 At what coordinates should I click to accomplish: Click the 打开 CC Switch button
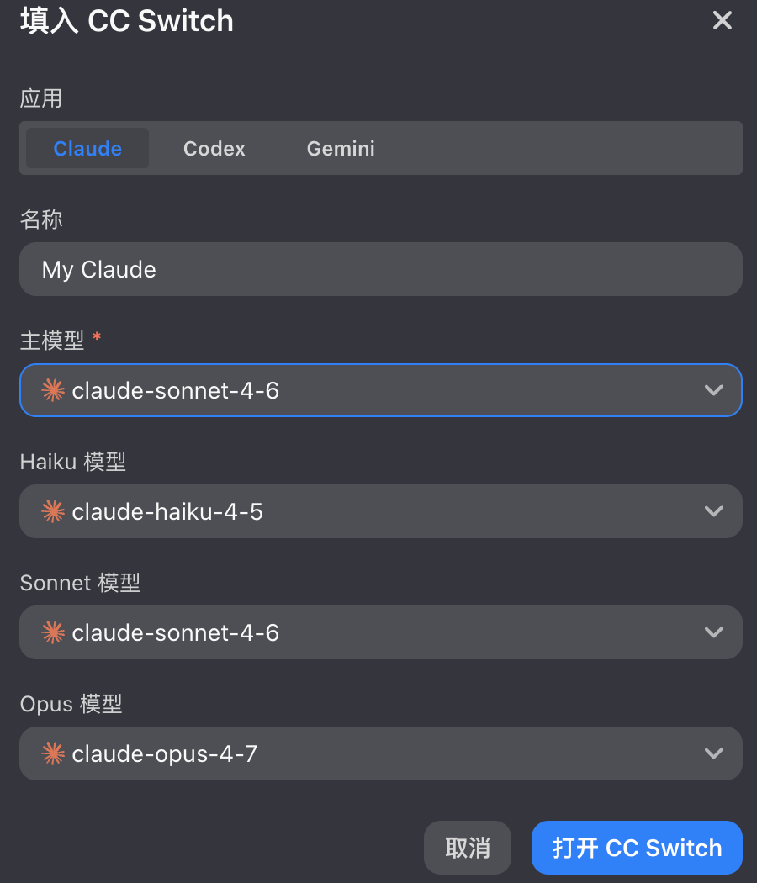(x=636, y=848)
